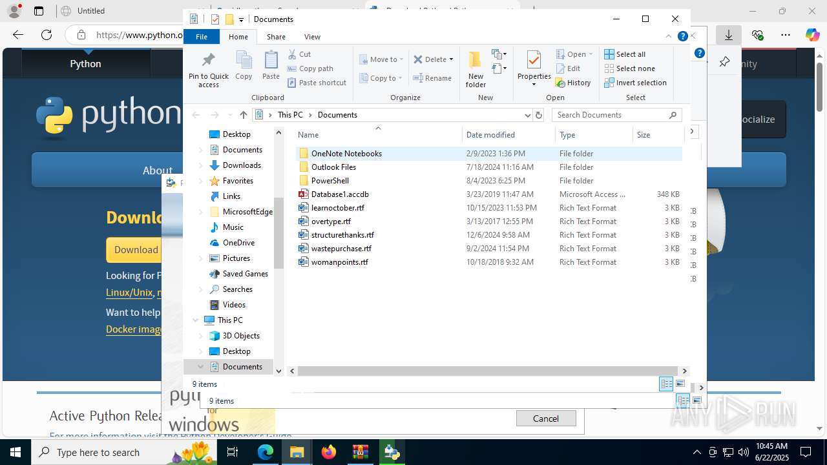Sort by the Type column header
Screen dimensions: 827x465
coord(594,135)
